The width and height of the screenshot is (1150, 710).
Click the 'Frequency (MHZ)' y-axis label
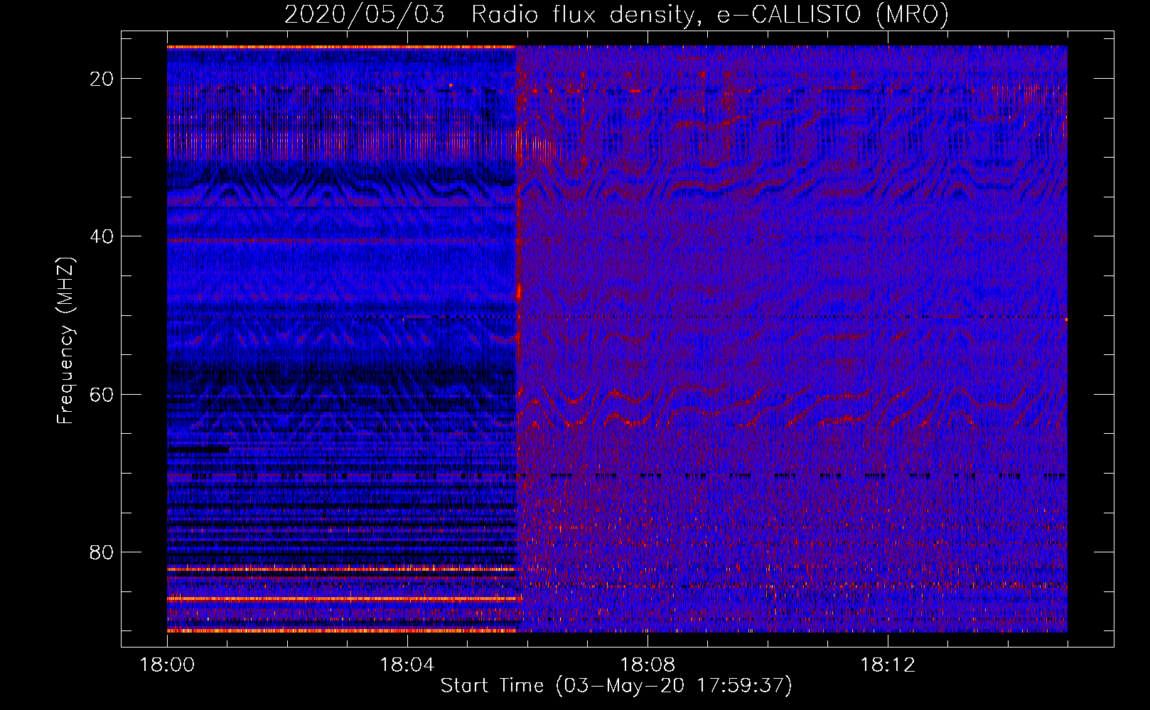[x=65, y=340]
